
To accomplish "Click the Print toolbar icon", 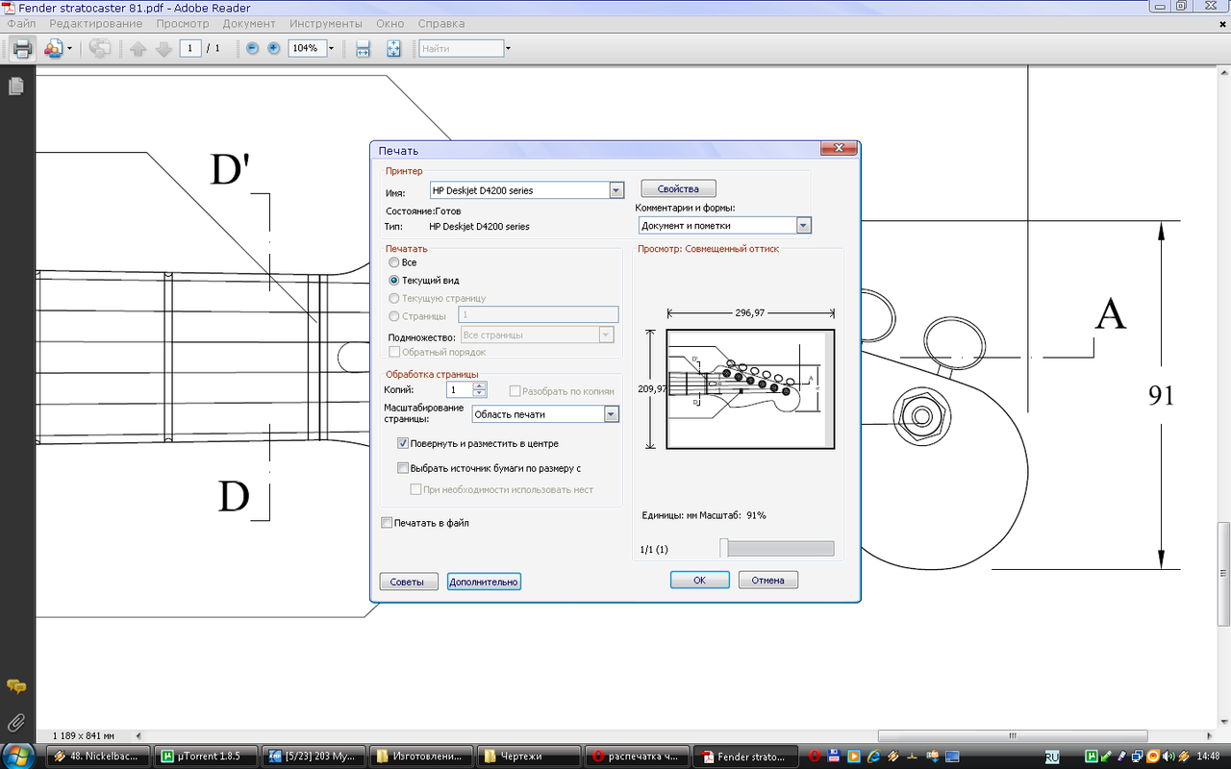I will (x=21, y=48).
